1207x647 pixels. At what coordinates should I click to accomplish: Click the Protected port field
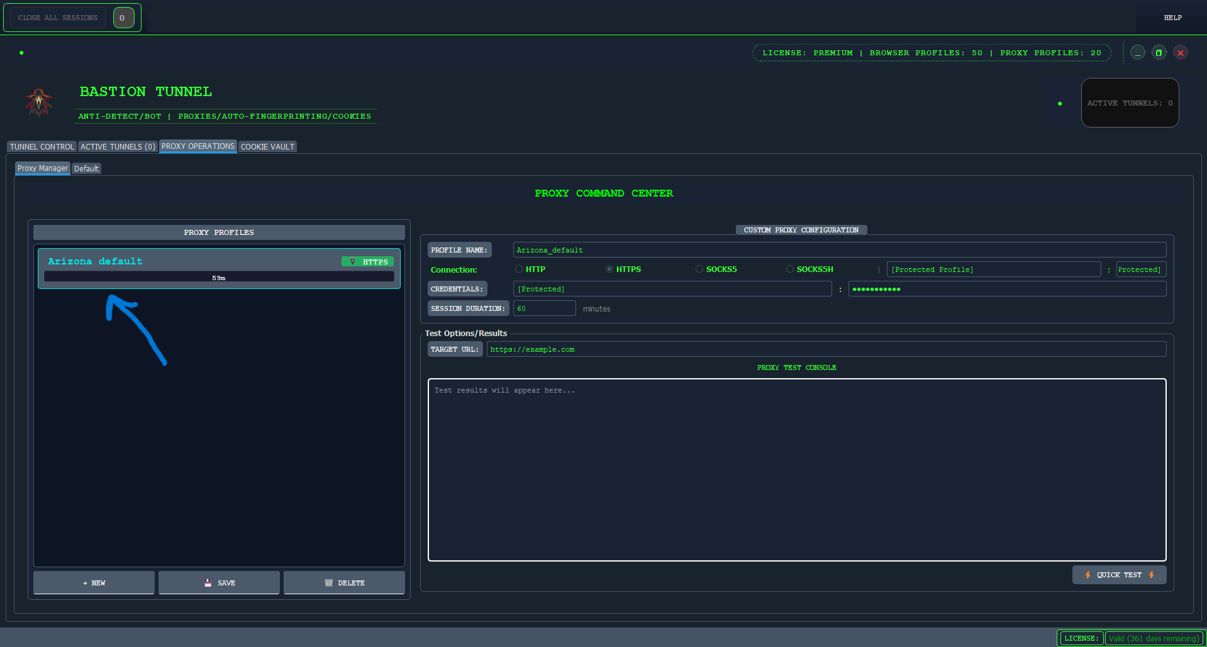tap(1141, 269)
